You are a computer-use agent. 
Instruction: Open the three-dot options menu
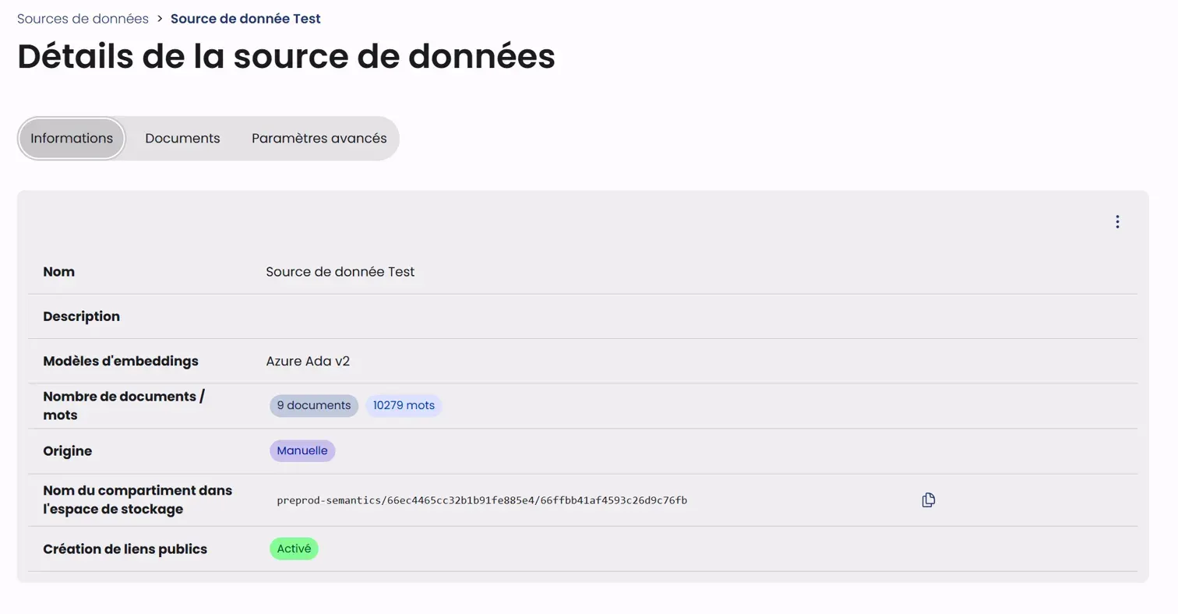(x=1117, y=222)
